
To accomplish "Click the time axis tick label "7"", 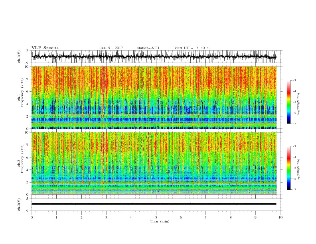I will 206,217.
